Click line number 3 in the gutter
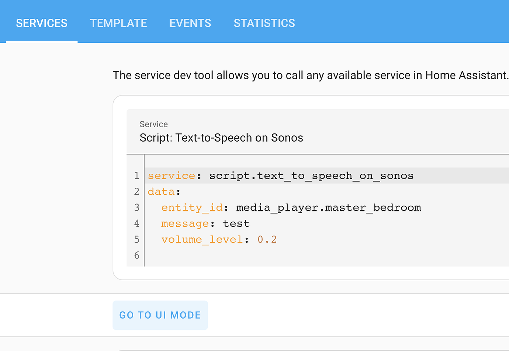The height and width of the screenshot is (351, 509). coord(136,207)
